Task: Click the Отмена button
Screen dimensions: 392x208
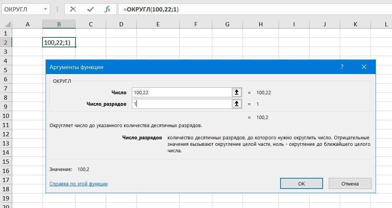Action: point(350,184)
